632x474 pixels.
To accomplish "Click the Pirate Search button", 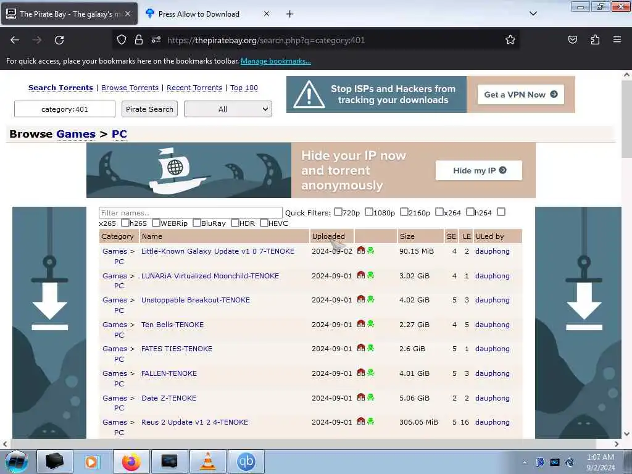I will point(149,109).
